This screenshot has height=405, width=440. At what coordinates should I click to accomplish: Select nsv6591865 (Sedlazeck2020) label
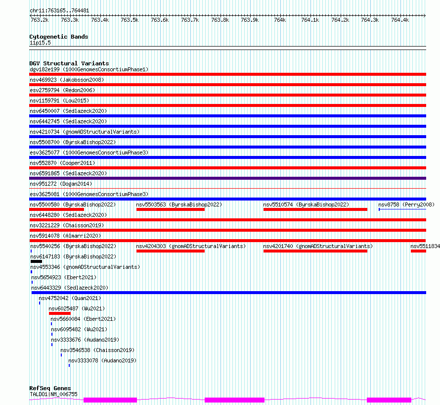click(x=68, y=173)
